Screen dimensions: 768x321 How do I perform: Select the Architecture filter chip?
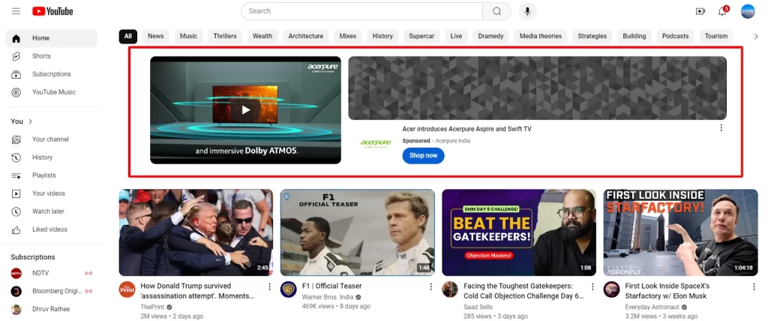click(306, 36)
